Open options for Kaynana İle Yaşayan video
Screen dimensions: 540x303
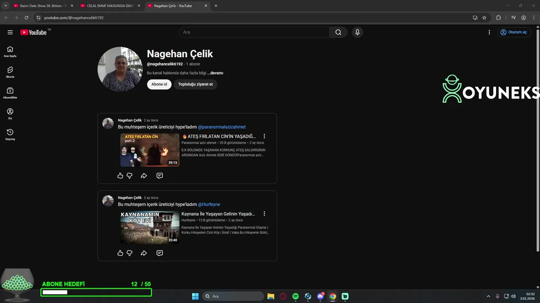click(x=265, y=214)
